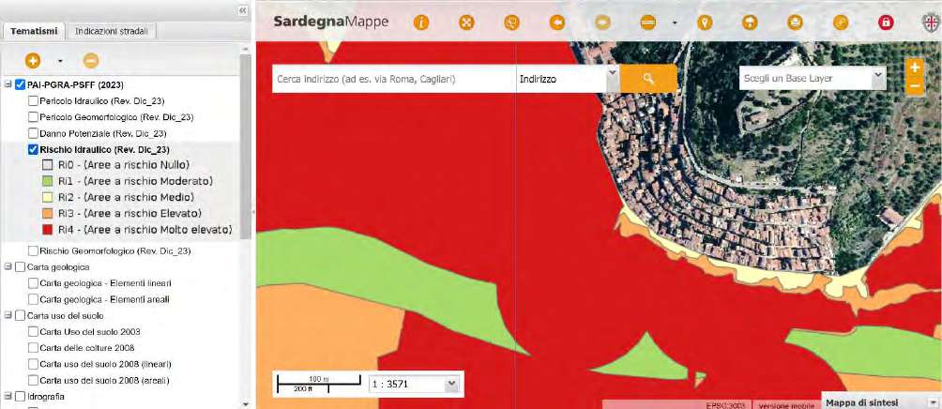Click the orange info icon in toolbar
The width and height of the screenshot is (942, 409).
click(x=422, y=22)
